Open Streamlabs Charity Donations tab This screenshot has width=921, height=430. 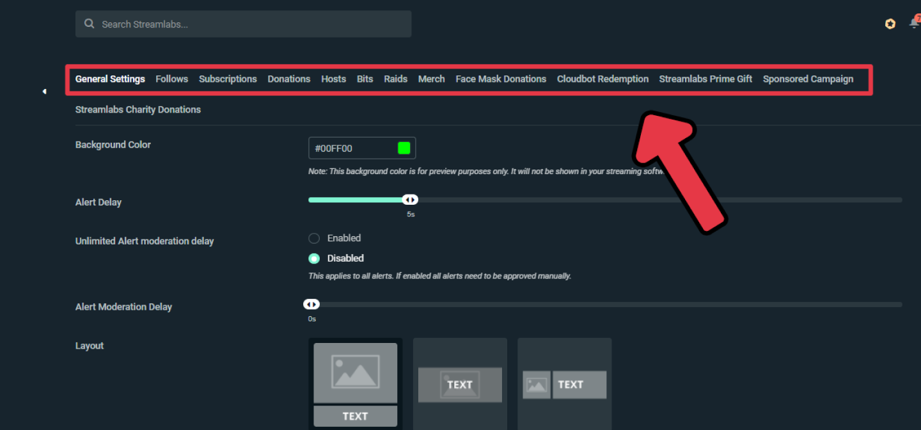[x=138, y=109]
